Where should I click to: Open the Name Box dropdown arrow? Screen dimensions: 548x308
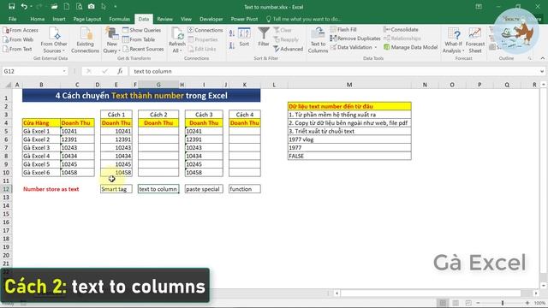tap(64, 71)
